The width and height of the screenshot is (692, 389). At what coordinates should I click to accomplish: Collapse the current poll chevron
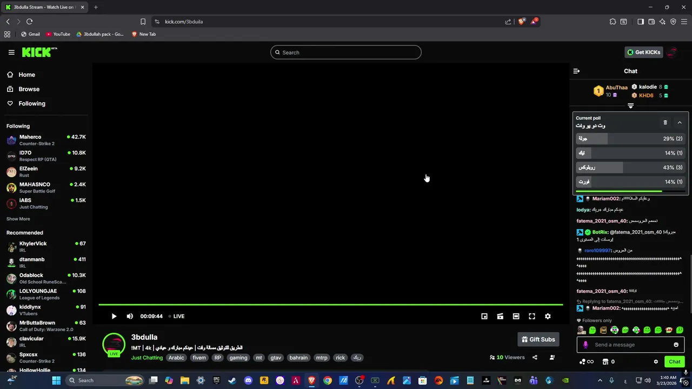click(680, 123)
